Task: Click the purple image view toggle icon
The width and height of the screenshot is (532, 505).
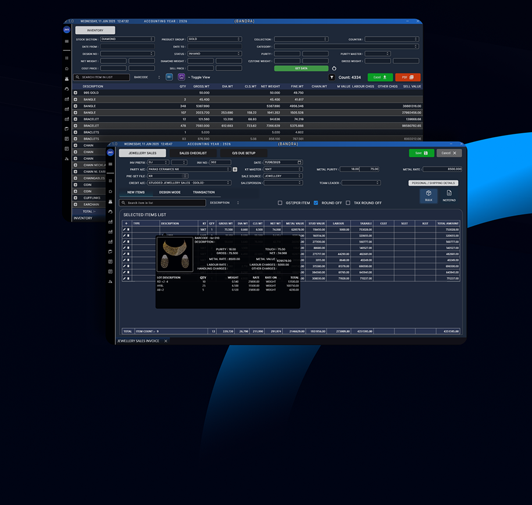Action: [x=181, y=77]
